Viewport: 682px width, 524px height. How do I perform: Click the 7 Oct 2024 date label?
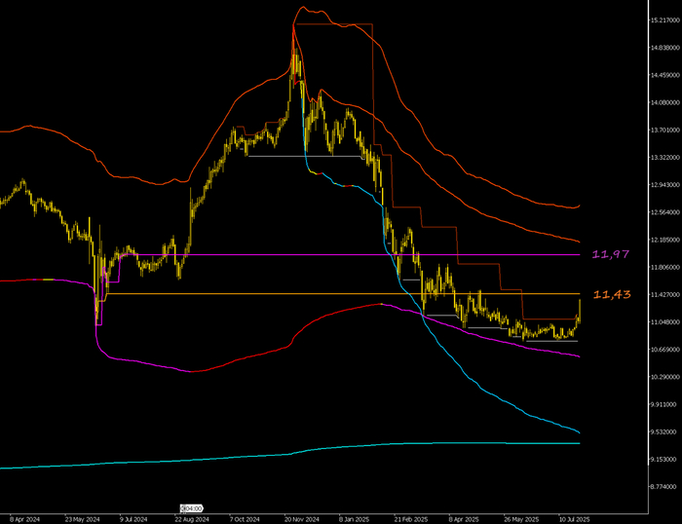246,518
